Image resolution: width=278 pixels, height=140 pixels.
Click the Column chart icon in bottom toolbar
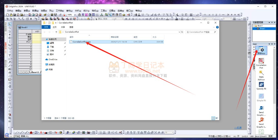31,132
